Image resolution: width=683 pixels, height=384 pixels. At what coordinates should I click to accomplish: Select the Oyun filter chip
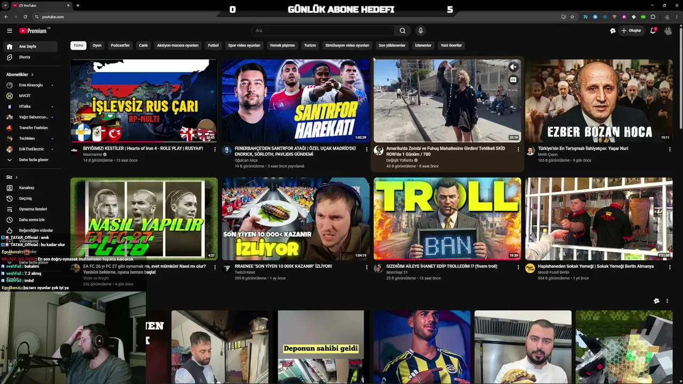point(97,45)
